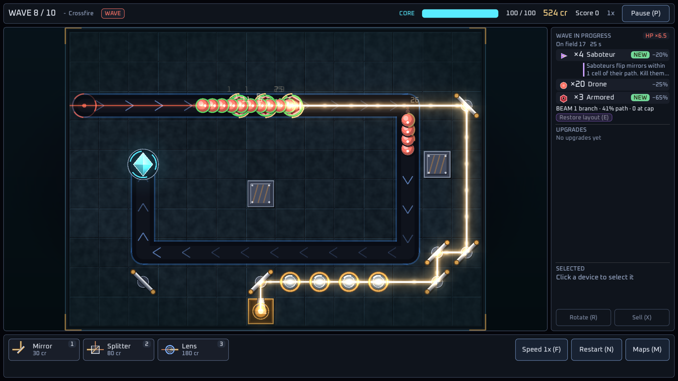Click the Sell (X) button
The width and height of the screenshot is (678, 381).
[x=642, y=317]
